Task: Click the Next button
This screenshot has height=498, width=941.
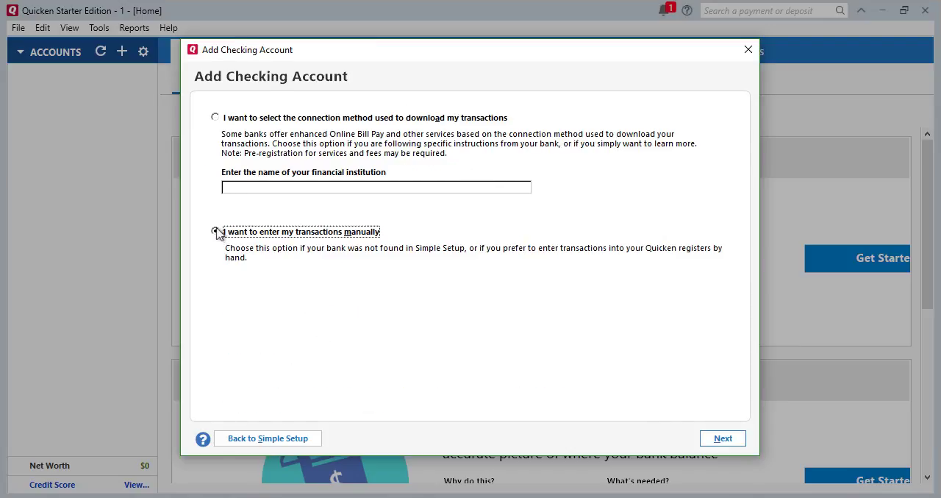Action: point(723,438)
